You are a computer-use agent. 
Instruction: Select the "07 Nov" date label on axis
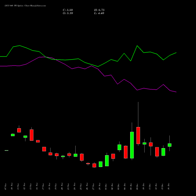[x=5, y=187]
